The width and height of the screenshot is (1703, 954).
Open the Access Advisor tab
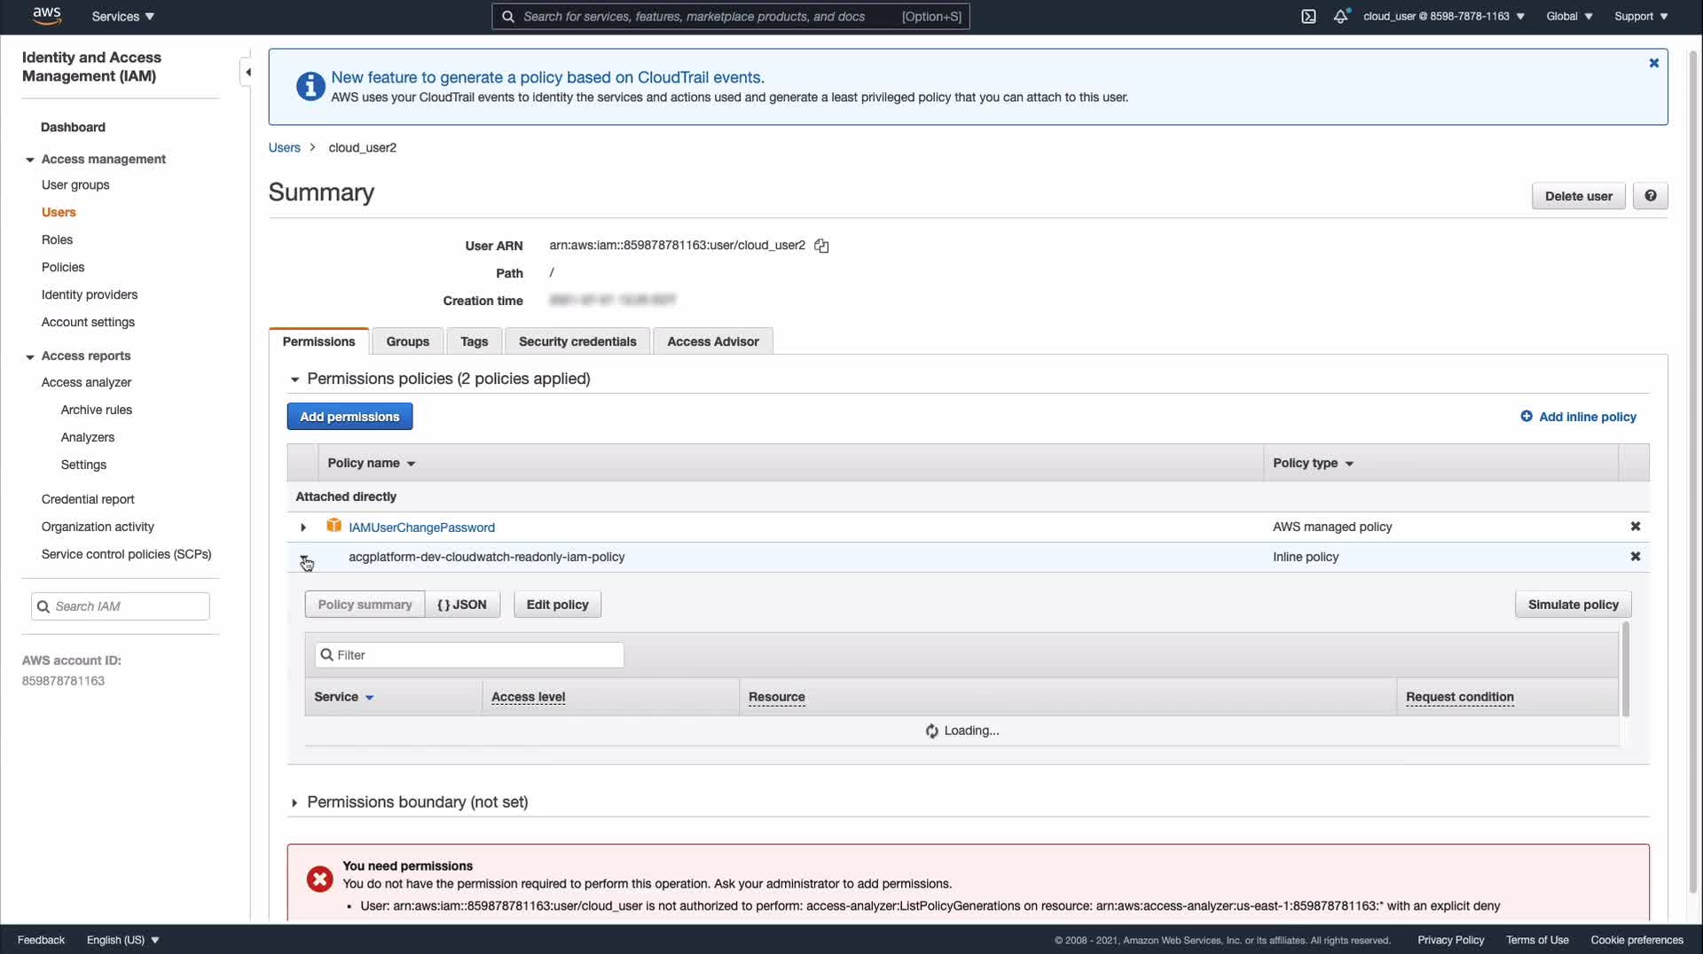(x=712, y=341)
